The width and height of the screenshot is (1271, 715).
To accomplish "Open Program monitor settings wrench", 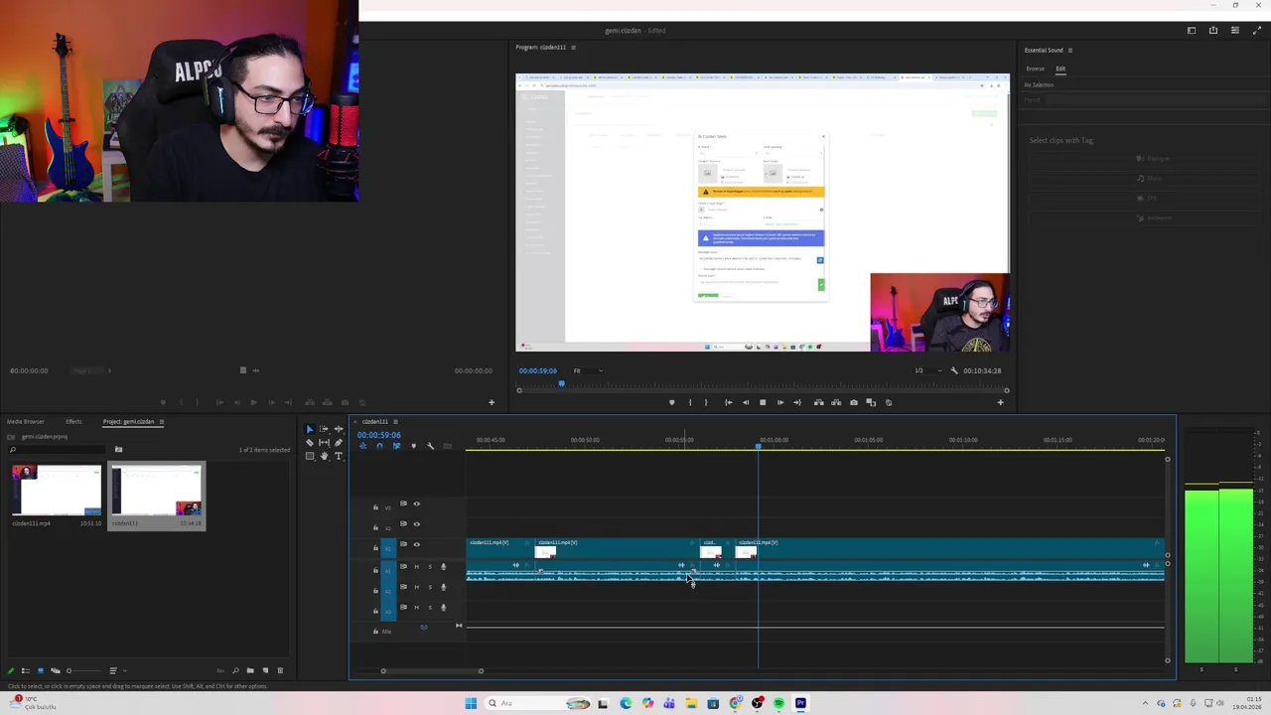I will [954, 370].
